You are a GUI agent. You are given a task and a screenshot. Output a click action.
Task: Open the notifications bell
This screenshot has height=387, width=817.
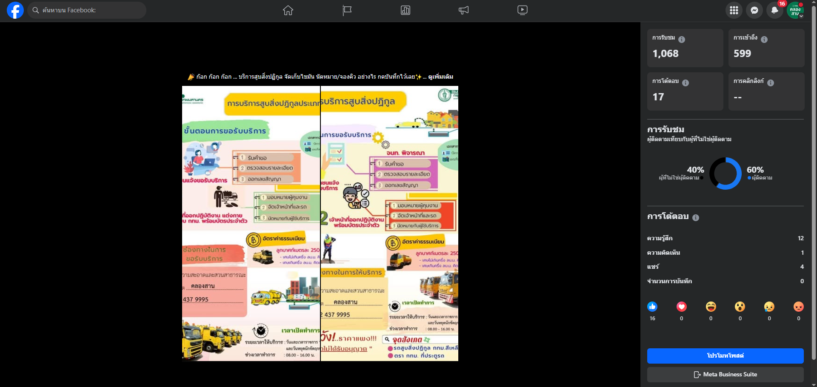[x=775, y=10]
